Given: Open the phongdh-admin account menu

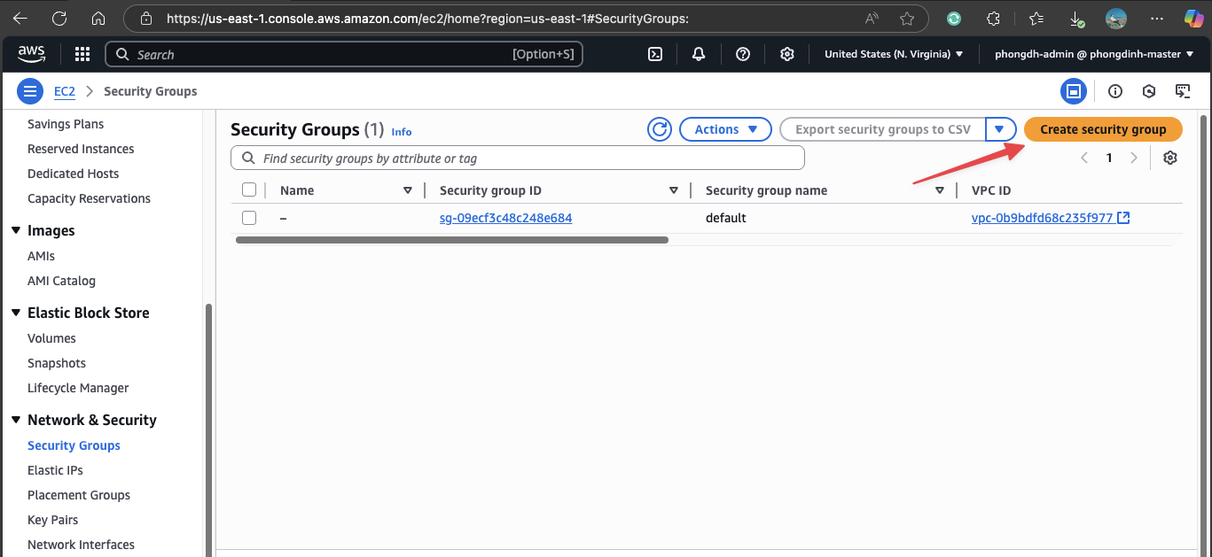Looking at the screenshot, I should (x=1094, y=54).
